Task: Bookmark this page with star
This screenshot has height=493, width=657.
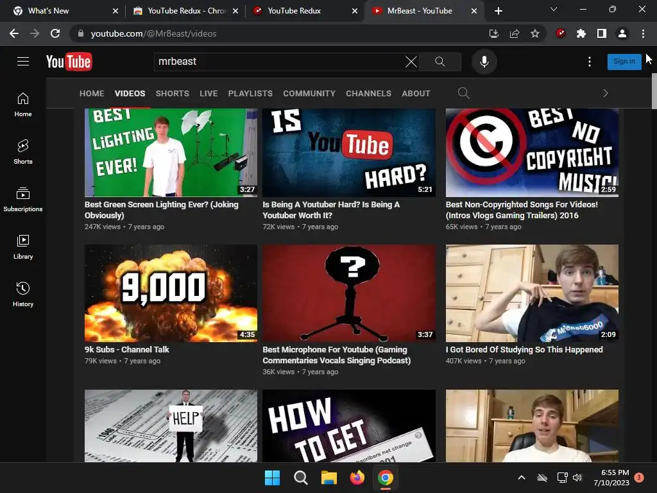Action: pyautogui.click(x=535, y=33)
